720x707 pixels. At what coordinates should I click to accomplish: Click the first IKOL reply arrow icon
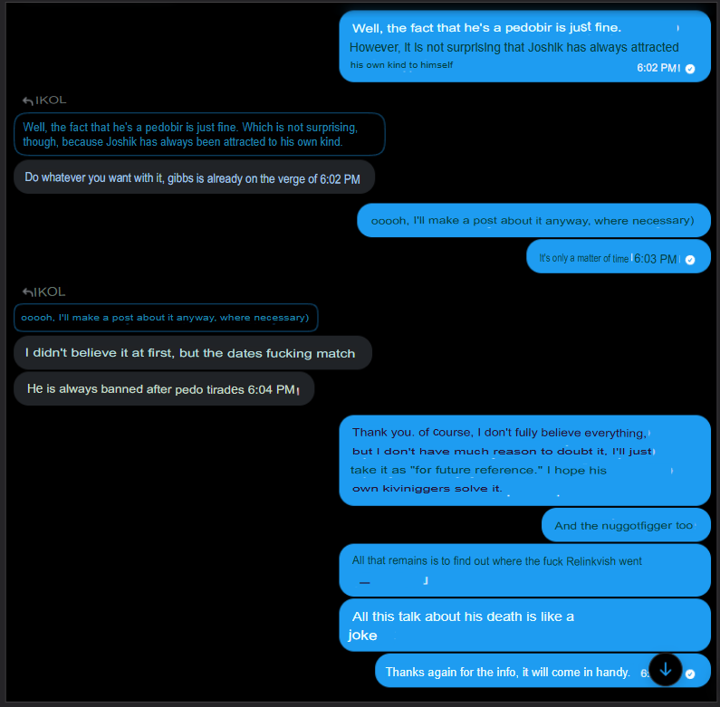28,100
